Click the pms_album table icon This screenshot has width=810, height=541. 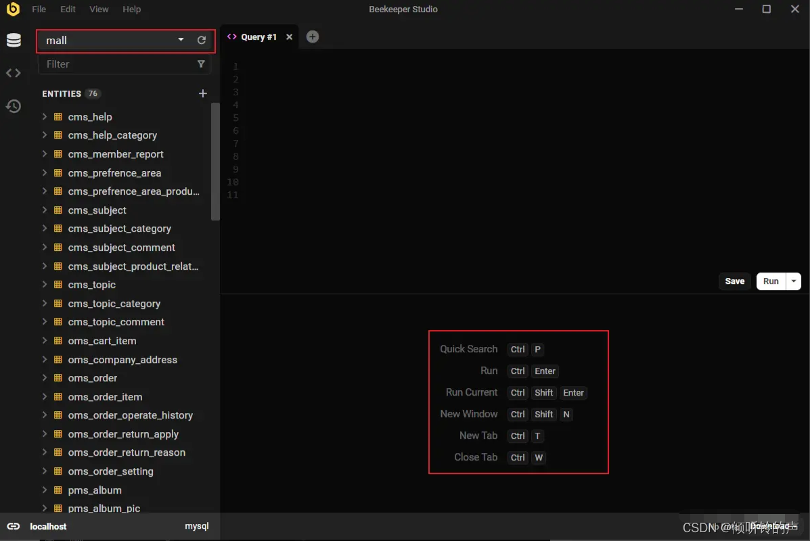(58, 490)
